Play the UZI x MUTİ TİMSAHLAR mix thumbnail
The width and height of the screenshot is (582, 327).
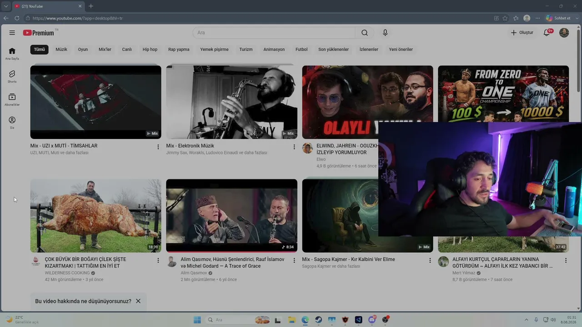(95, 102)
